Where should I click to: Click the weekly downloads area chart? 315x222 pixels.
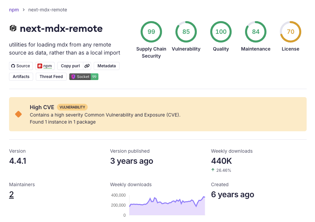point(167,206)
